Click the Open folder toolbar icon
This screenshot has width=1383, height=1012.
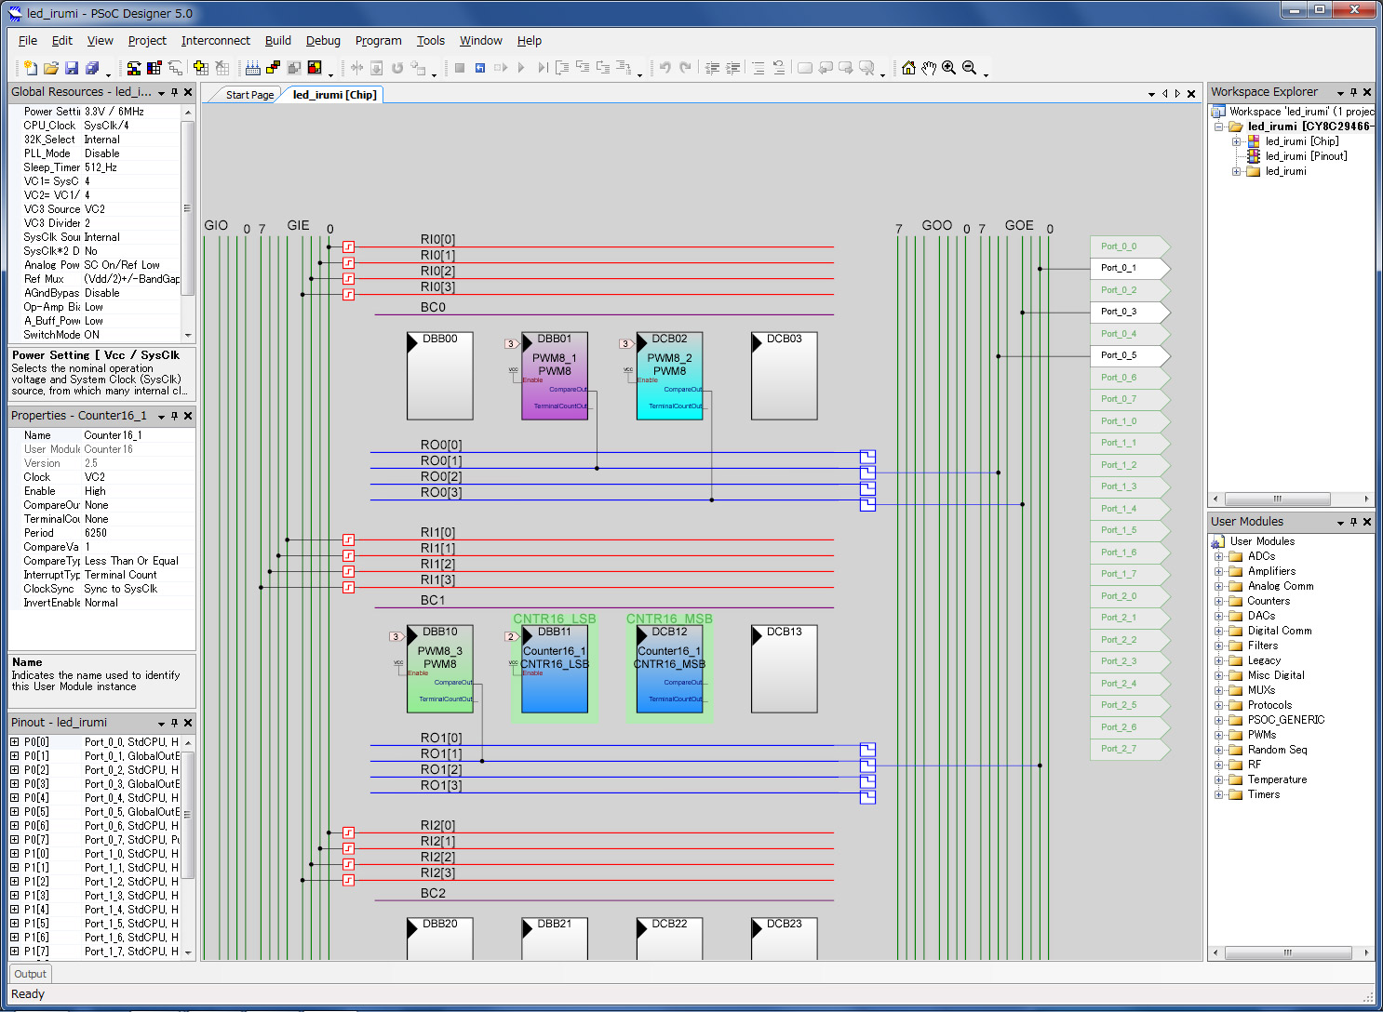50,68
